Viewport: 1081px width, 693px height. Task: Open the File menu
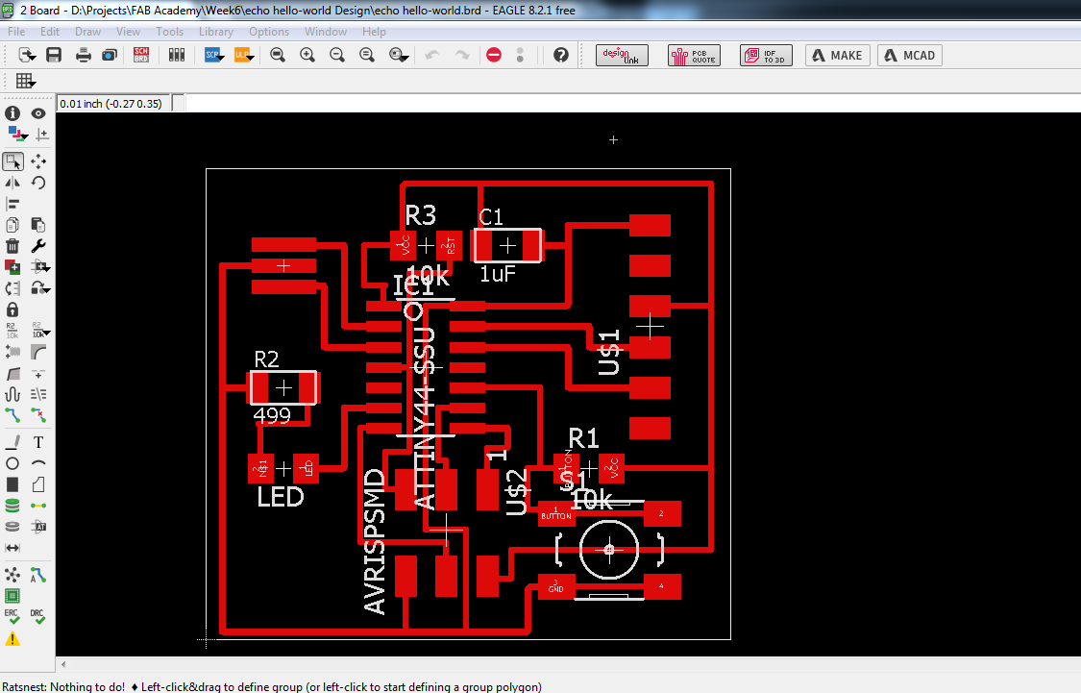[x=16, y=31]
